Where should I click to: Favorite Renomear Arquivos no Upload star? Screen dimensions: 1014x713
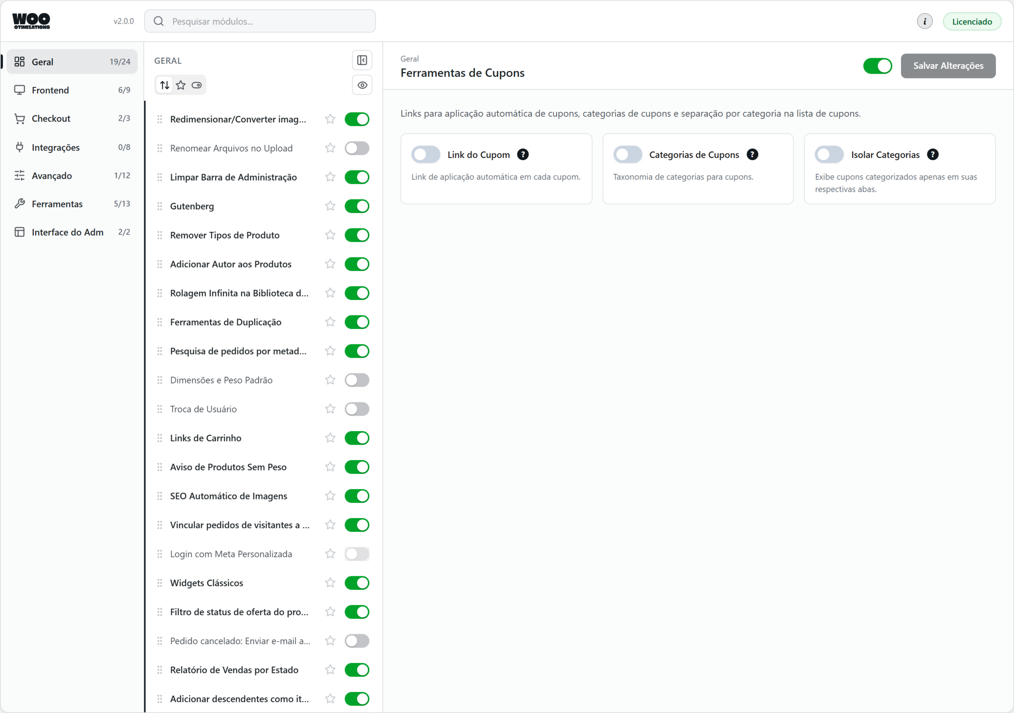(330, 148)
